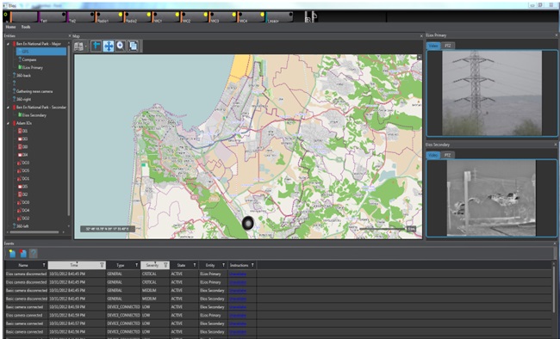Viewport: 560px width, 339px height.
Task: Toggle the MIC4 channel button
Action: click(x=252, y=16)
